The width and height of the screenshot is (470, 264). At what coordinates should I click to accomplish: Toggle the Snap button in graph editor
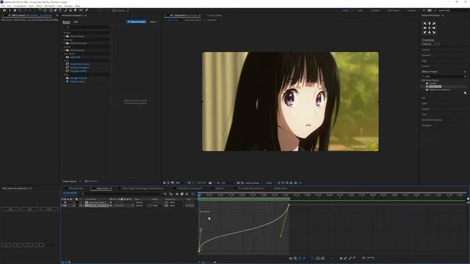click(304, 258)
